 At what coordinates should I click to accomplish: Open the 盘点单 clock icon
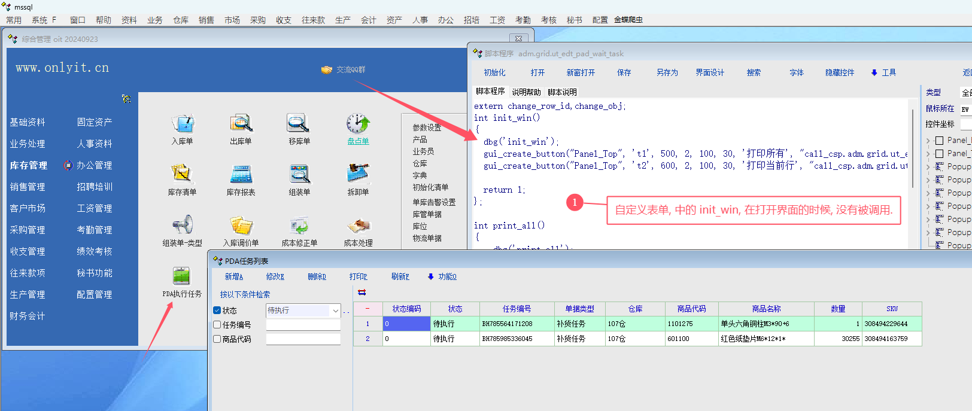(x=358, y=124)
